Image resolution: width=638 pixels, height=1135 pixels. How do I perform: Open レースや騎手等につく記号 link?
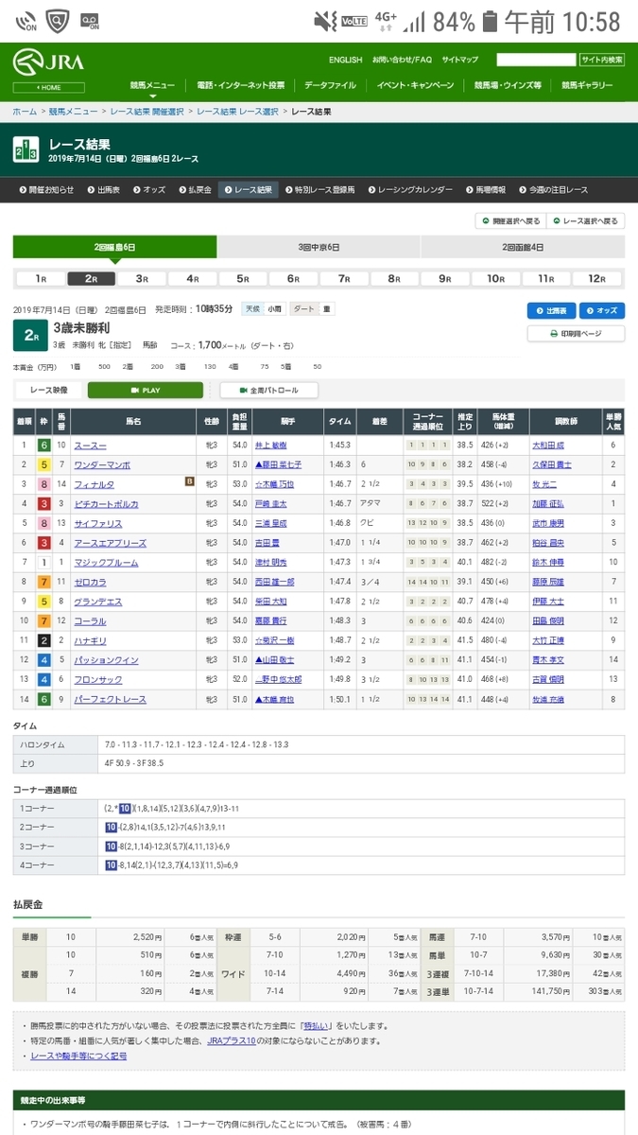pos(79,1056)
